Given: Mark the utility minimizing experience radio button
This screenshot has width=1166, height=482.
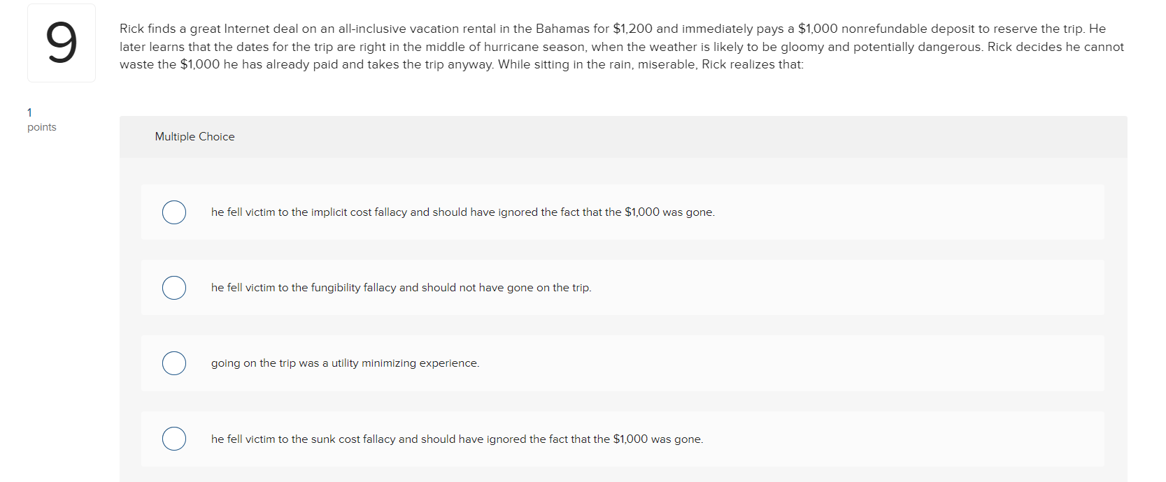Looking at the screenshot, I should [174, 363].
